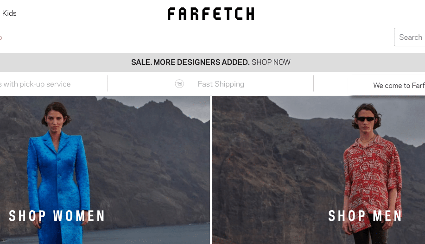
Task: Select the SHOP WOMEN label
Action: pyautogui.click(x=57, y=216)
